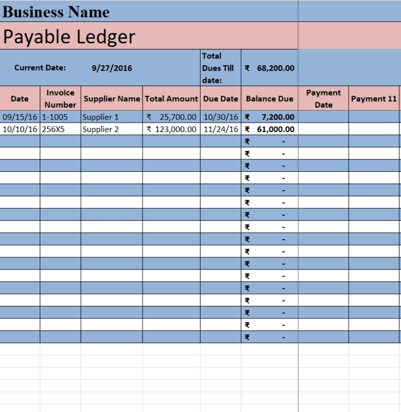The image size is (401, 412).
Task: Click the Due Date column header
Action: [x=220, y=99]
